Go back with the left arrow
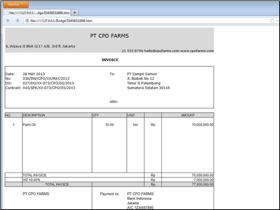This screenshot has width=280, height=210. tap(8, 21)
